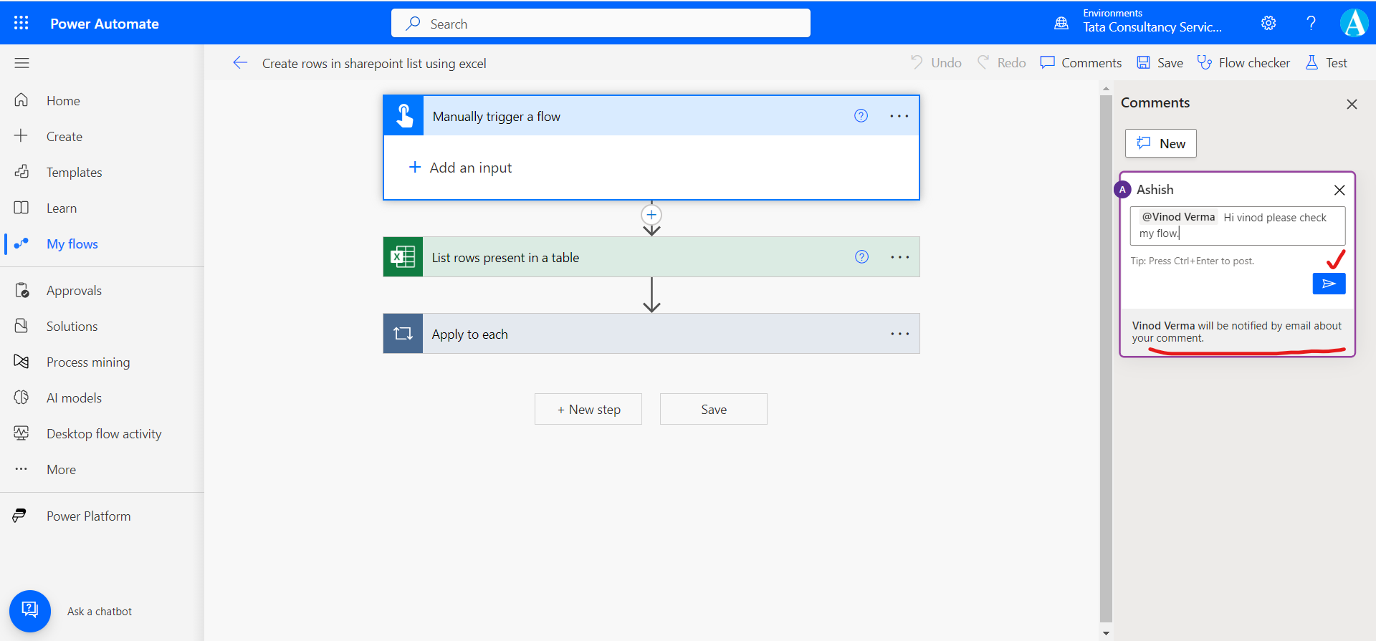Click in the Search box
The width and height of the screenshot is (1376, 641).
pos(601,24)
